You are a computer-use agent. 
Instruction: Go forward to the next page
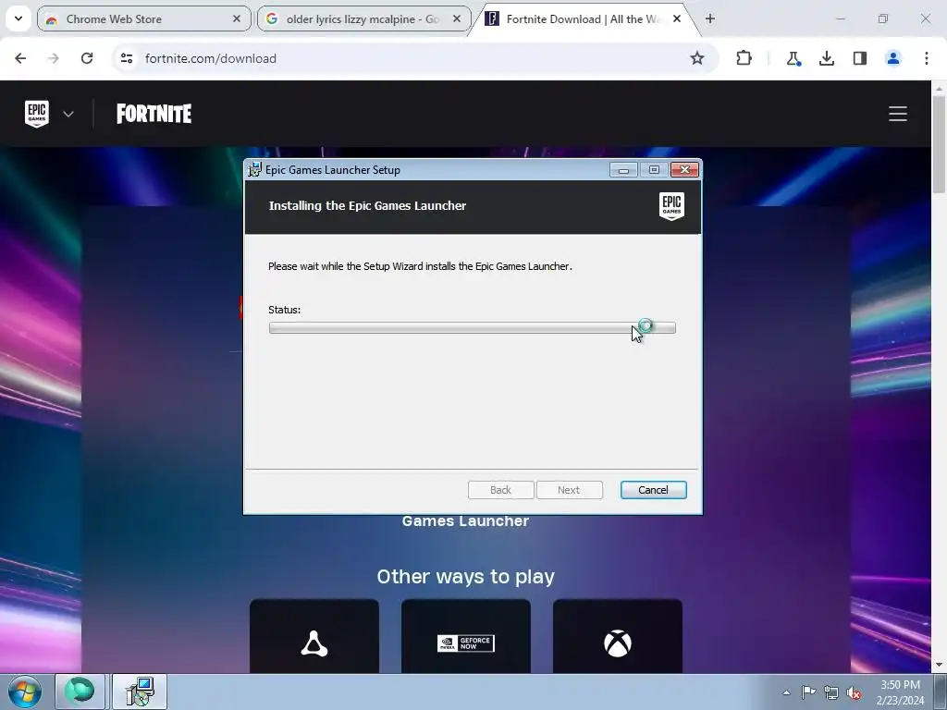[54, 58]
